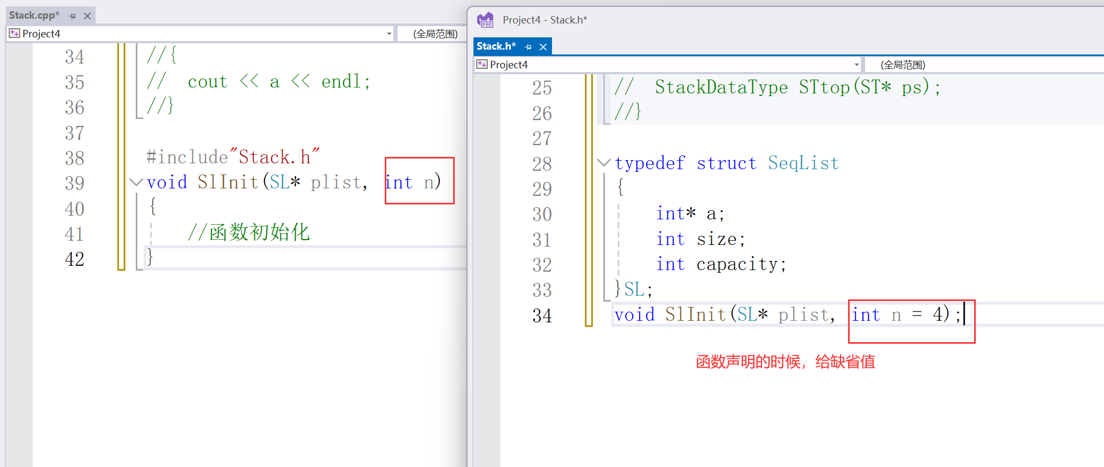Screen dimensions: 1104x467
Task: Click the Project4 icon in Stack.h navigation bar
Action: [482, 64]
